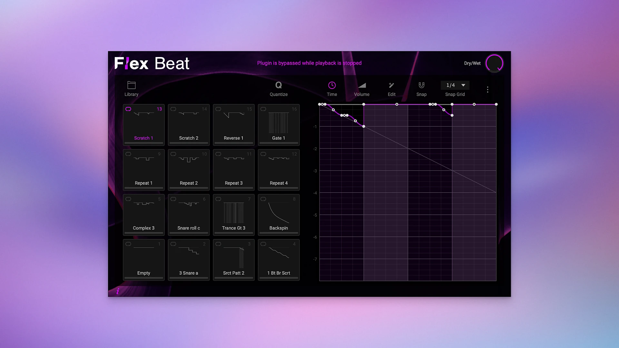Enable loop on the Gate 1 pad
The height and width of the screenshot is (348, 619).
(x=263, y=109)
